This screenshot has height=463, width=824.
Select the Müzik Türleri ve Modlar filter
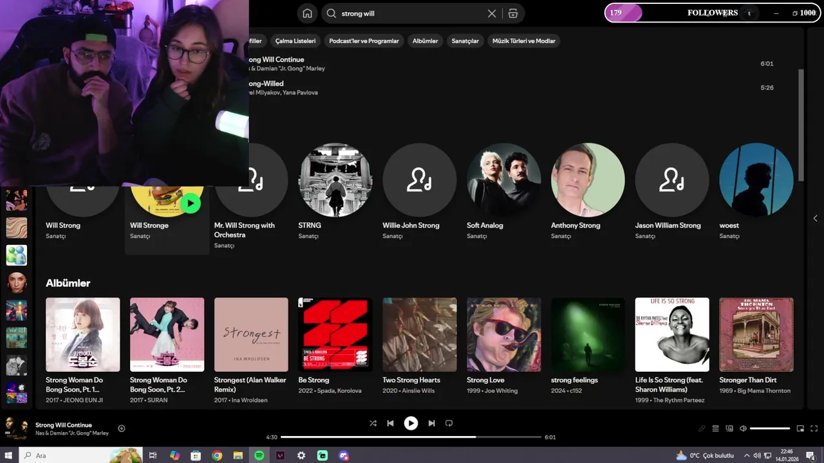(x=524, y=41)
